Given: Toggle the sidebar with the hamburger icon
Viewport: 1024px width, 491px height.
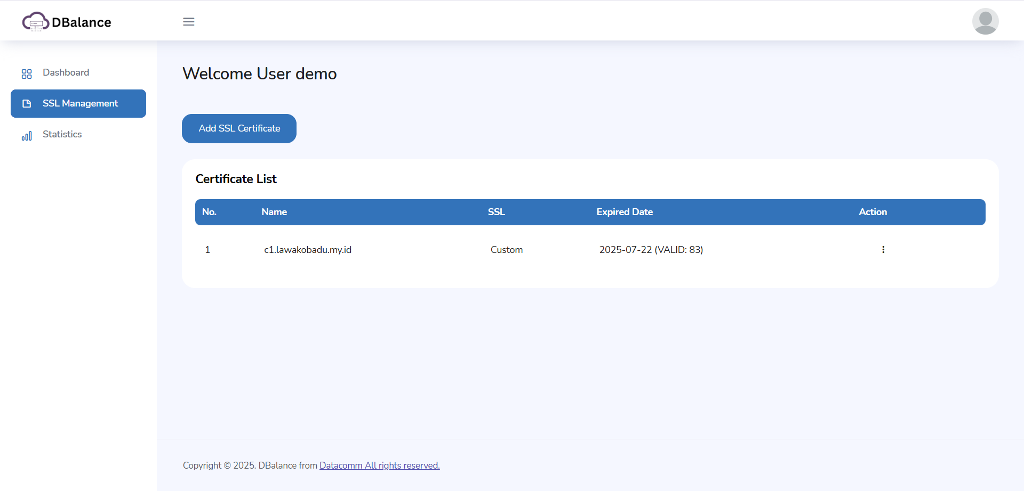Looking at the screenshot, I should [189, 22].
